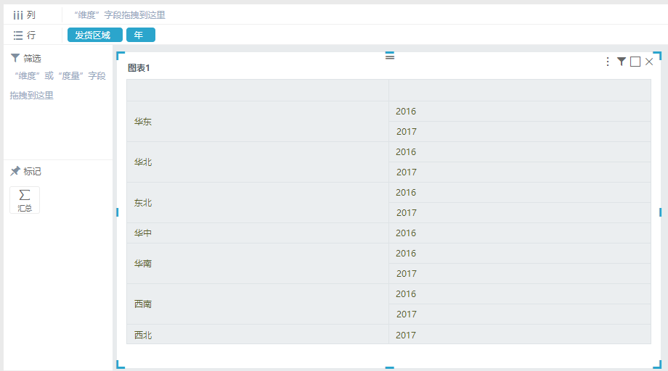Click the 2017 cell for 西北
Viewport: 668px width, 371px height.
[x=520, y=335]
